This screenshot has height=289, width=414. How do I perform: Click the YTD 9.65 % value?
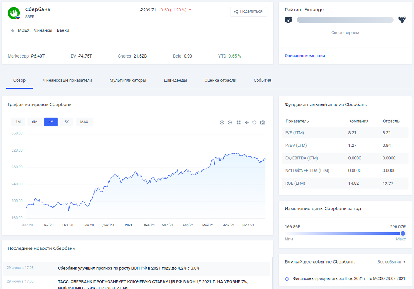tap(235, 56)
